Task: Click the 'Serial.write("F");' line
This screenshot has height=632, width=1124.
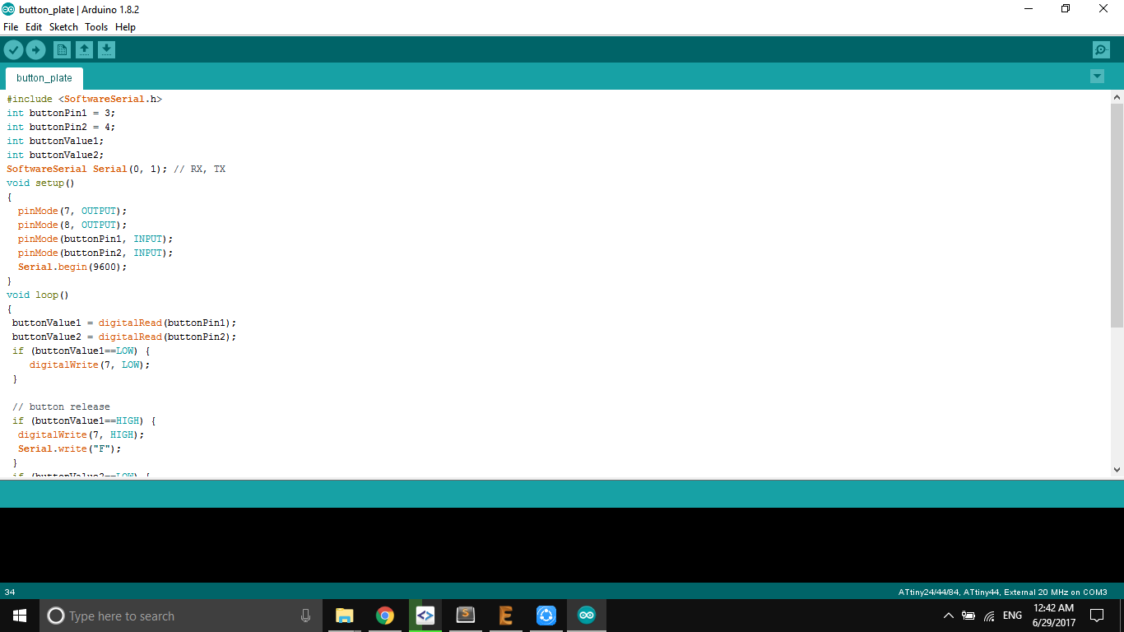Action: point(69,448)
